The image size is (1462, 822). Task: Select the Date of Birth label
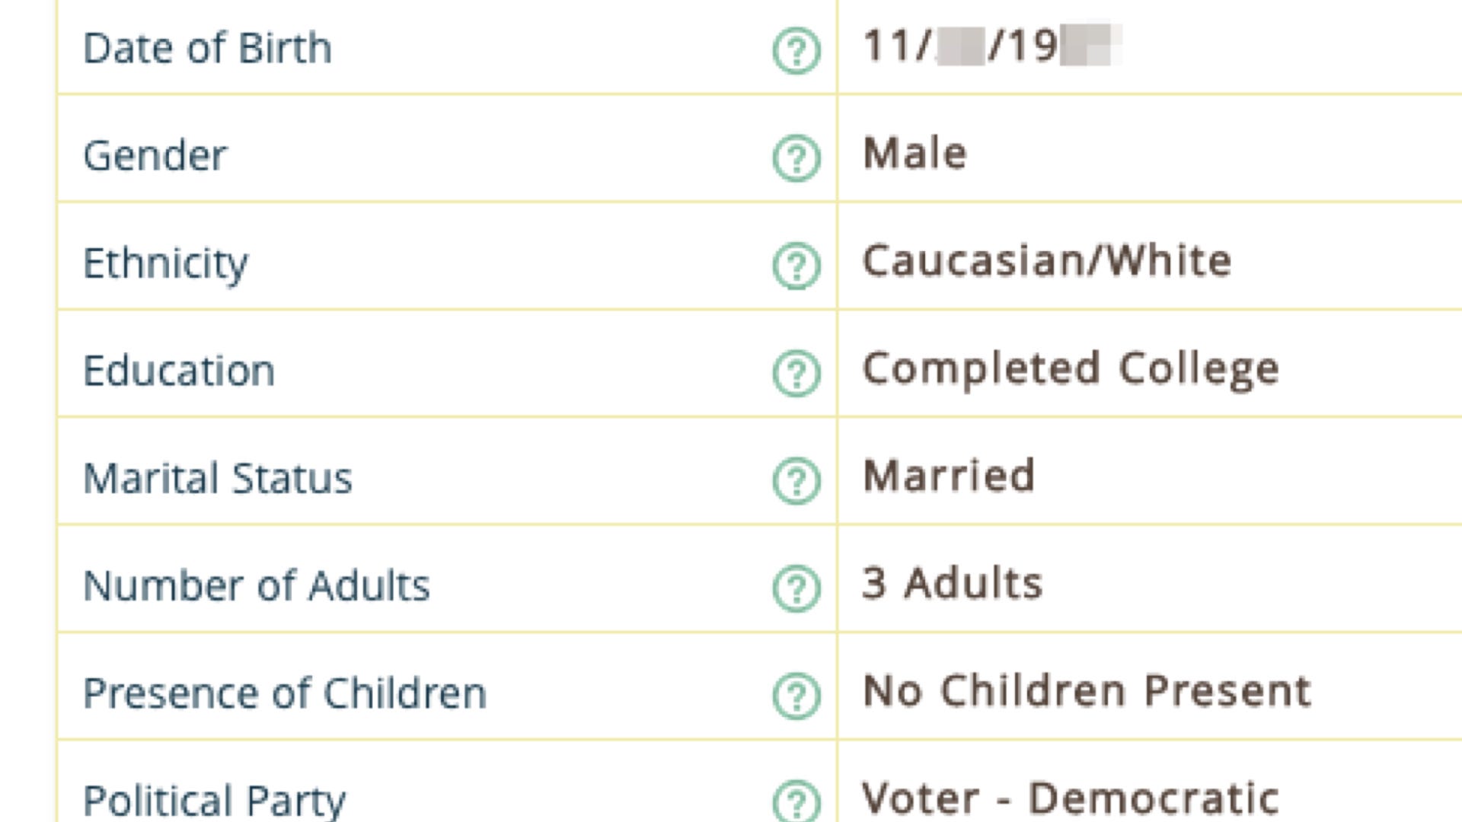point(207,48)
